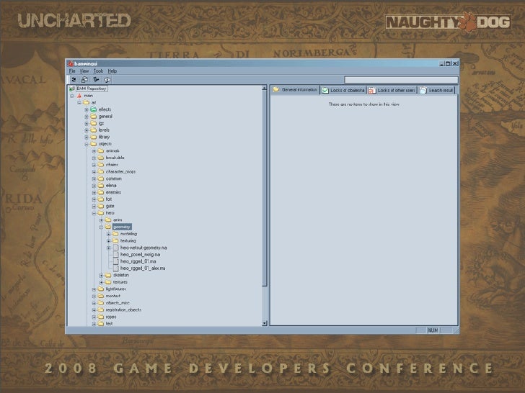Screen dimensions: 525x393
Task: Select the objects_misc folder label
Action: [118, 303]
